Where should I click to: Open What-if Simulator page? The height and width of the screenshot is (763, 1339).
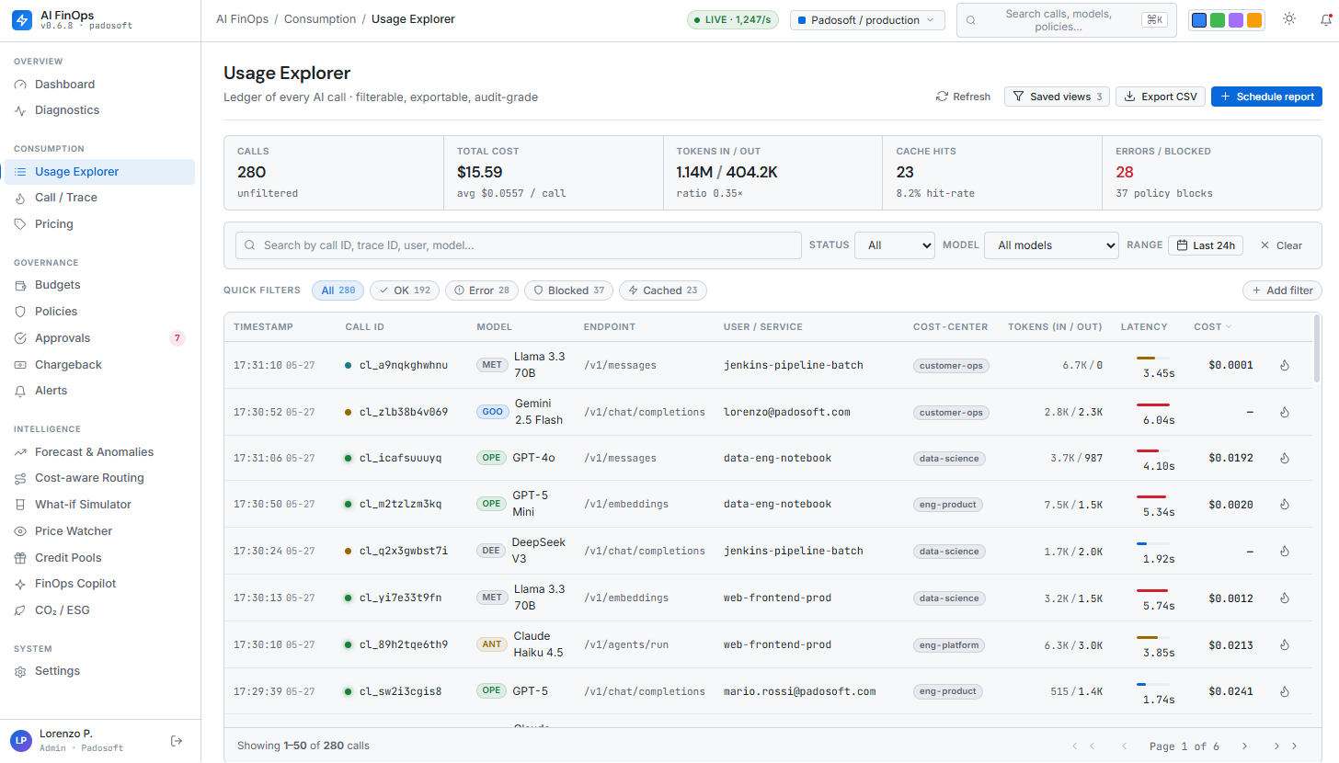(99, 505)
